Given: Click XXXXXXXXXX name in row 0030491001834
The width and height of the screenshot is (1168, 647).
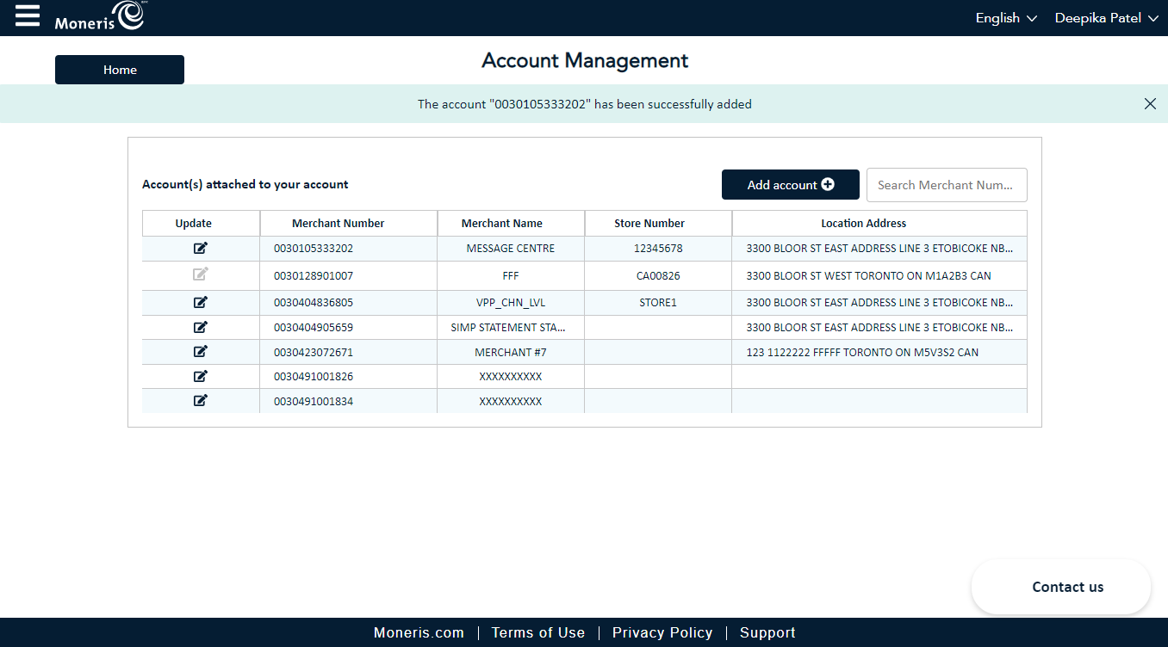Looking at the screenshot, I should point(511,402).
